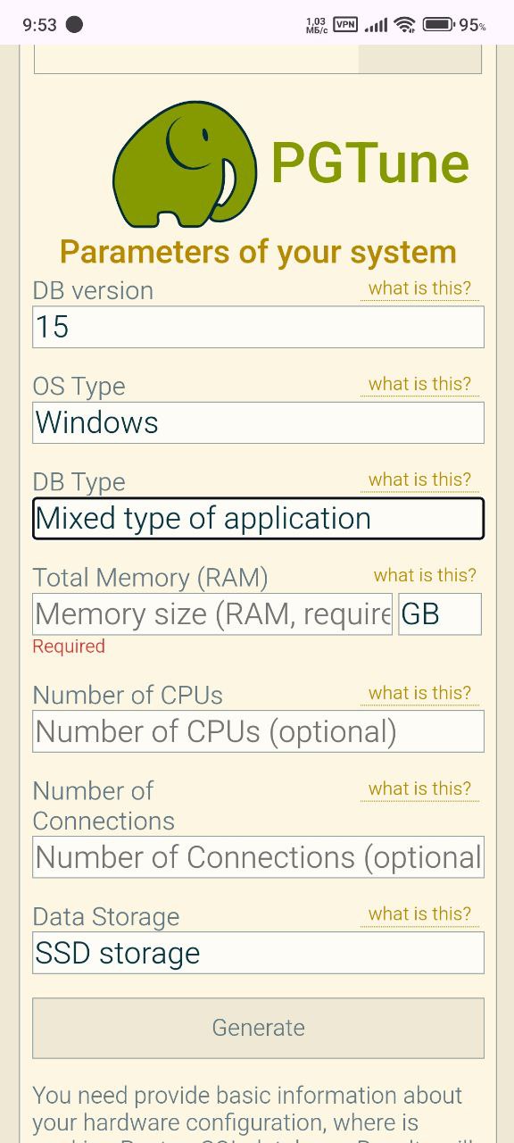Tap the round dot notification icon
The image size is (514, 1143).
click(74, 24)
